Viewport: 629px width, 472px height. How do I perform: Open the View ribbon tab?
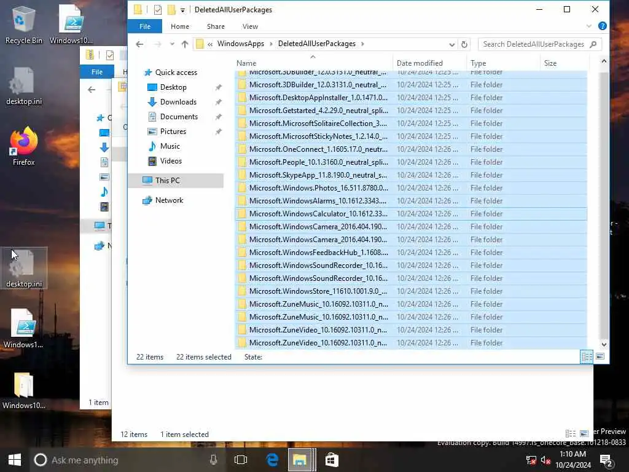(250, 26)
